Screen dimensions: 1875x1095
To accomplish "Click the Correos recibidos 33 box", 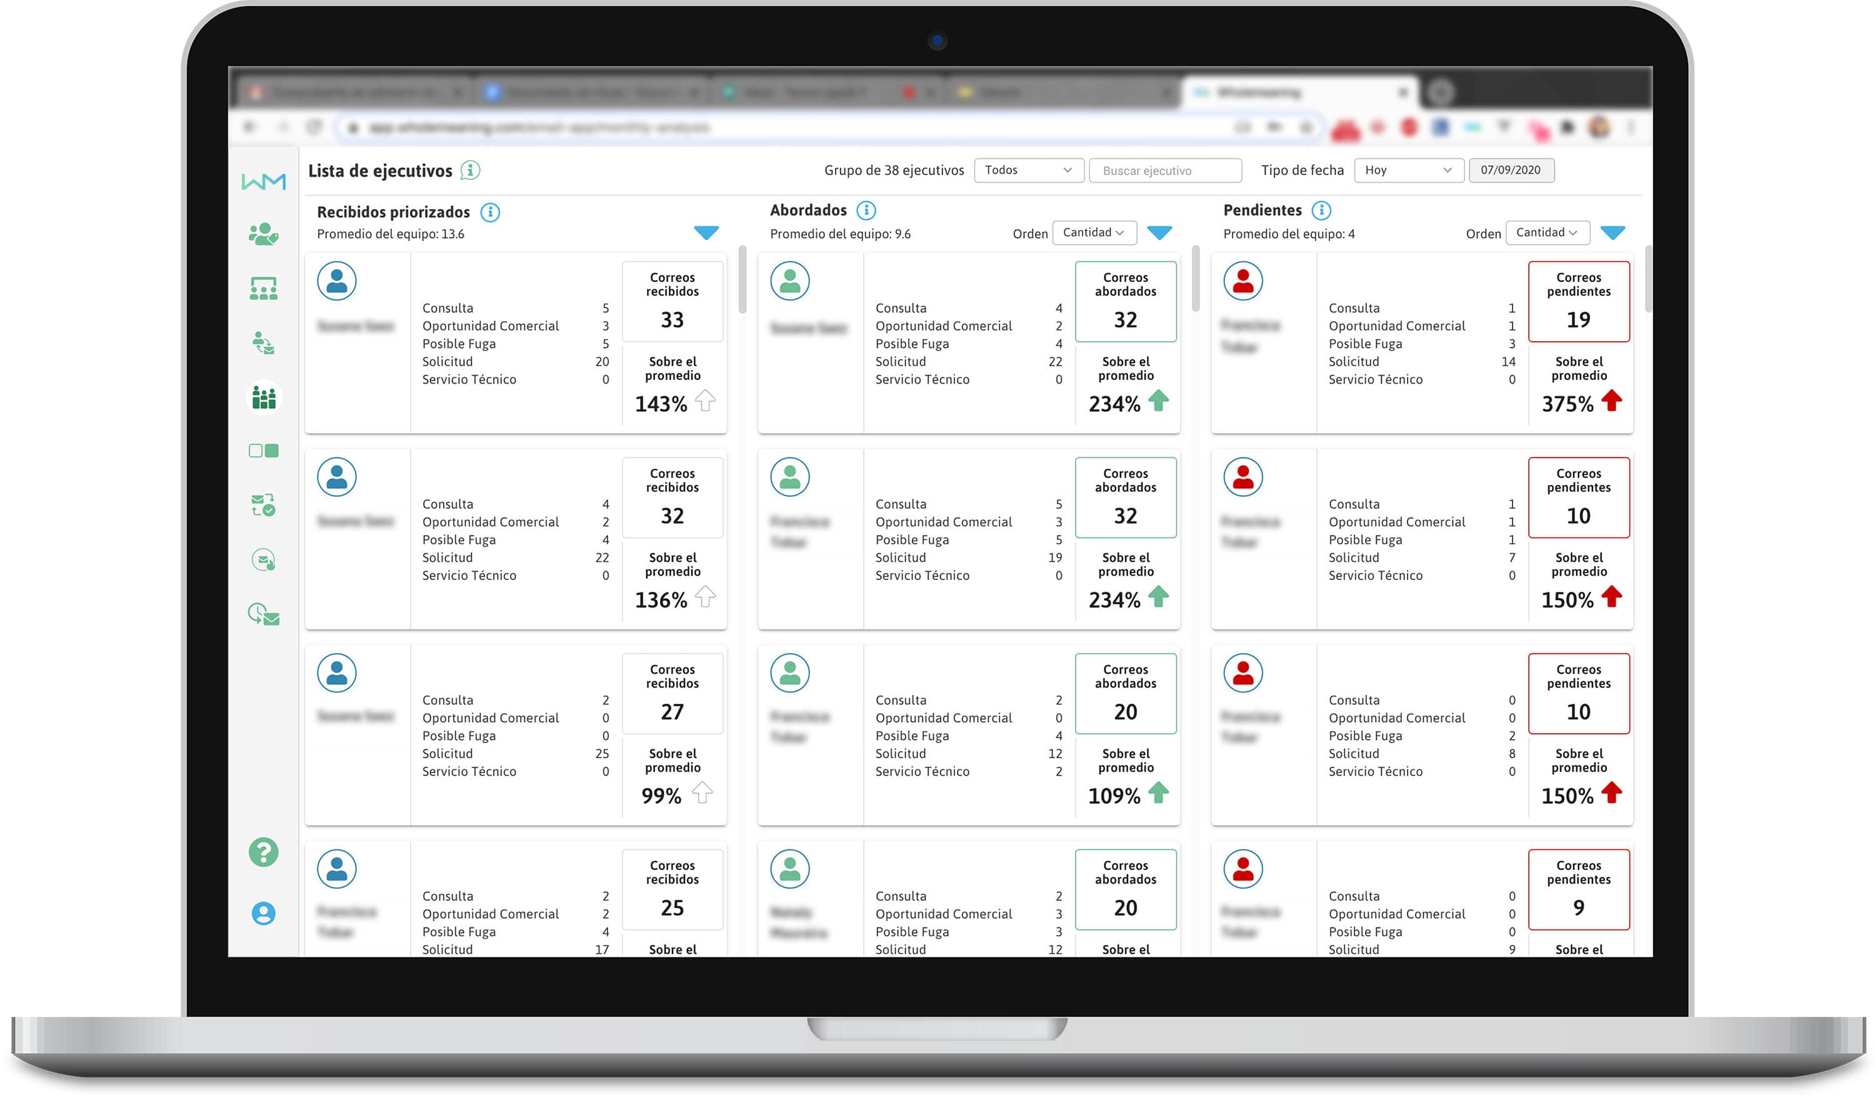I will click(672, 302).
